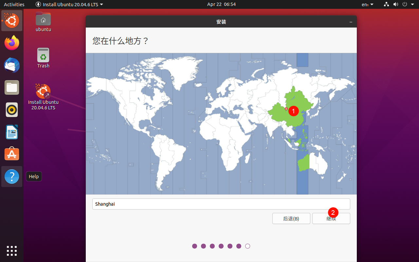
Task: Show applications grid button
Action: tap(12, 251)
